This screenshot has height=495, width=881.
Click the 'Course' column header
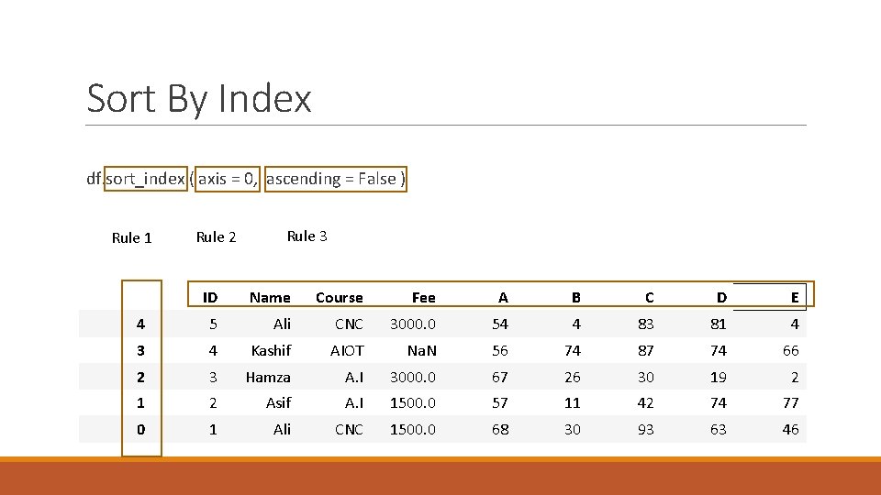340,297
